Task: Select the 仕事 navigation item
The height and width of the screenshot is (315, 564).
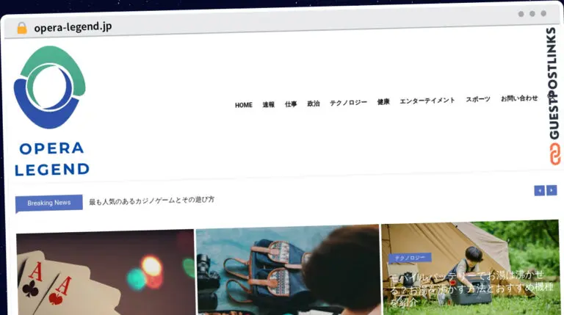Action: point(291,104)
